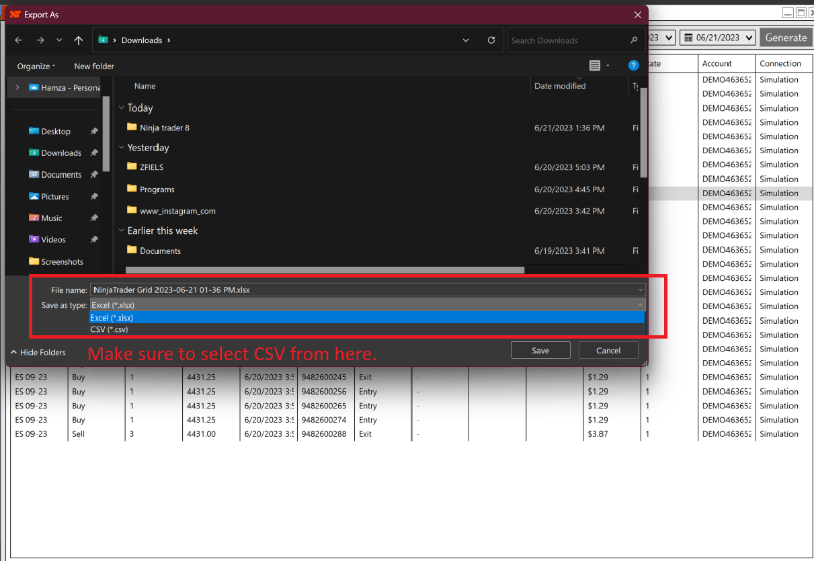Click the Pictures pin icon in sidebar
Image resolution: width=814 pixels, height=561 pixels.
coord(94,196)
